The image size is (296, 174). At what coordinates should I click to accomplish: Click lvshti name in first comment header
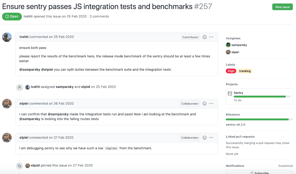pos(24,37)
